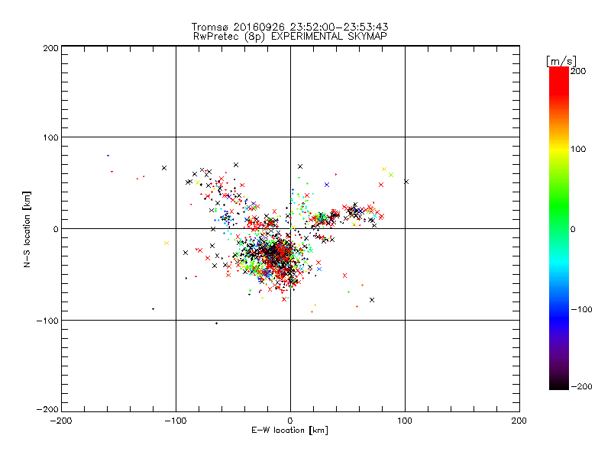Screen dimensions: 611x458
Task: Click the subtitle 'RwPretec (8p) EXPERIMENTAL SKYMAP'
Action: point(290,37)
